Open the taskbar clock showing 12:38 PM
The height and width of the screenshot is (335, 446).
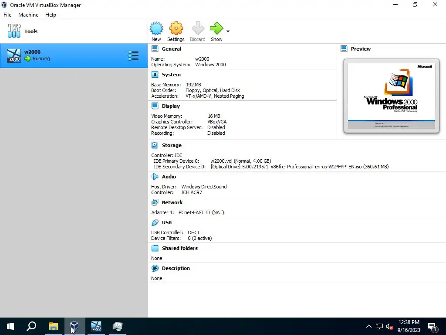pos(409,326)
